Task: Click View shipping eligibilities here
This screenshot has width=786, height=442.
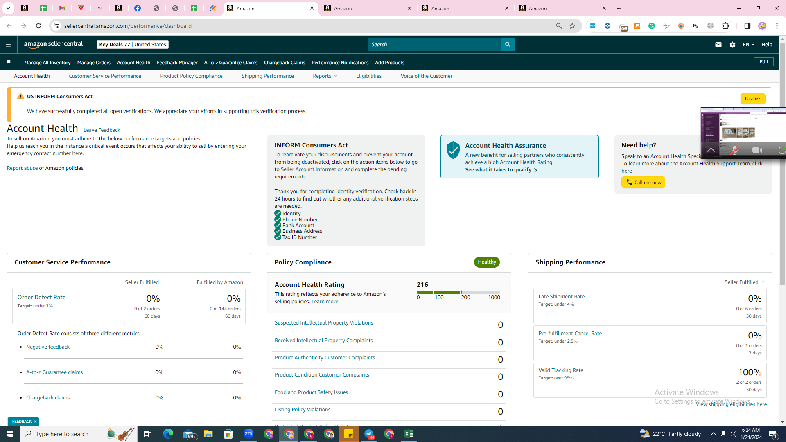Action: [x=731, y=404]
